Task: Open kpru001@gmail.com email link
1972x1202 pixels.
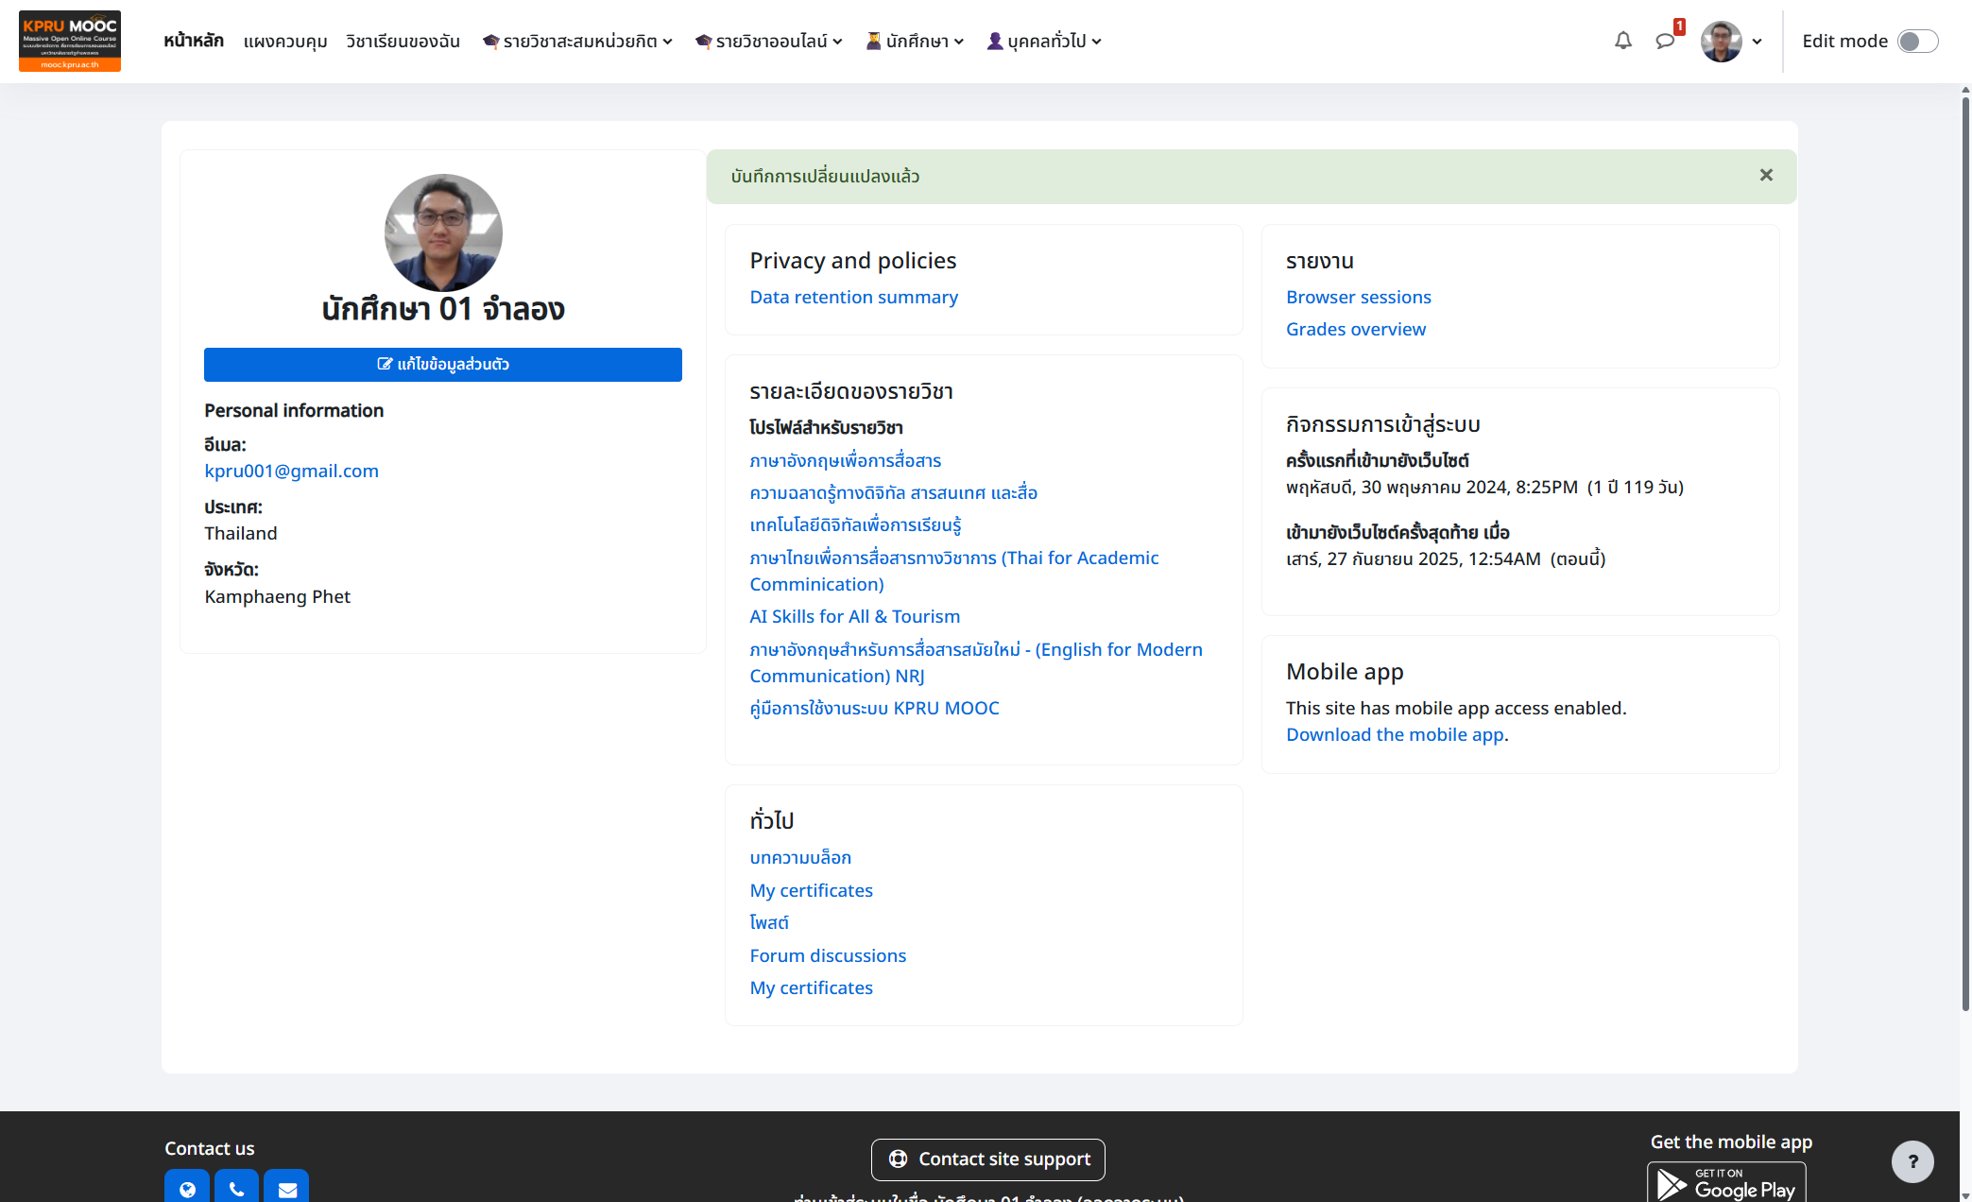Action: click(x=291, y=471)
